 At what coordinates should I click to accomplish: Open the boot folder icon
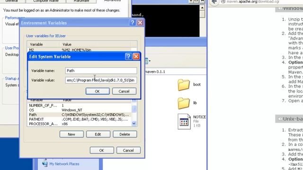pyautogui.click(x=184, y=85)
